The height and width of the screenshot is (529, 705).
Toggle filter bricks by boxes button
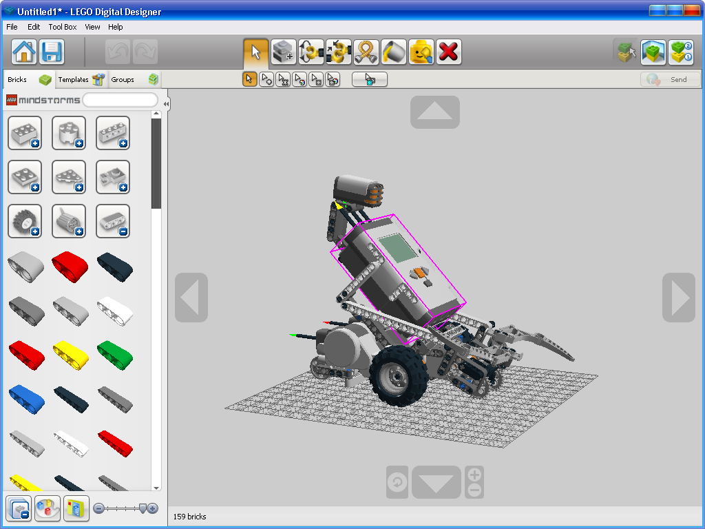pos(76,509)
